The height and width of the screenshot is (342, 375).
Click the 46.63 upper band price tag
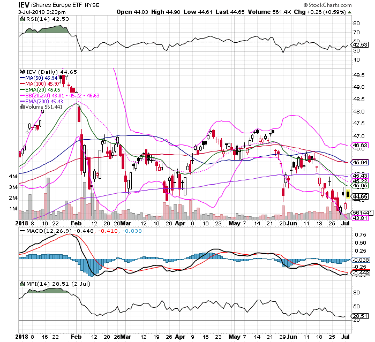coord(361,145)
